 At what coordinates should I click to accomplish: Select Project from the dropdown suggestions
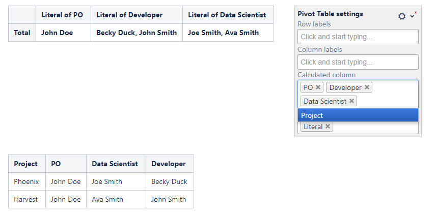[x=358, y=115]
